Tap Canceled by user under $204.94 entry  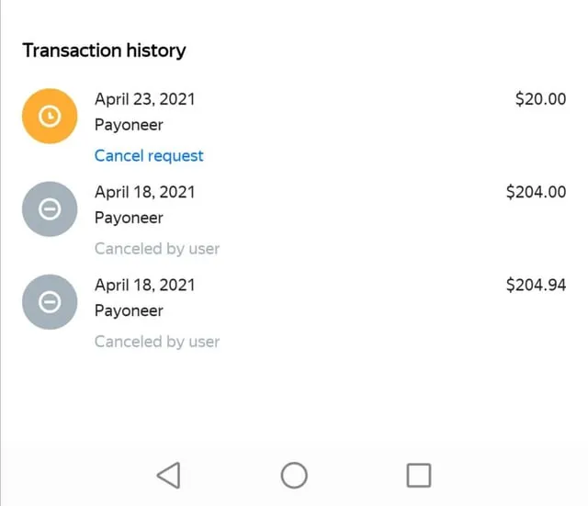(x=157, y=342)
